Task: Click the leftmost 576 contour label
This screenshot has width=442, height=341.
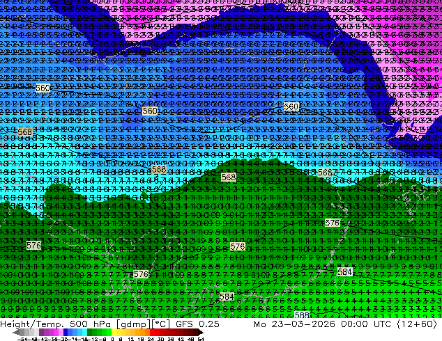Action: 34,246
